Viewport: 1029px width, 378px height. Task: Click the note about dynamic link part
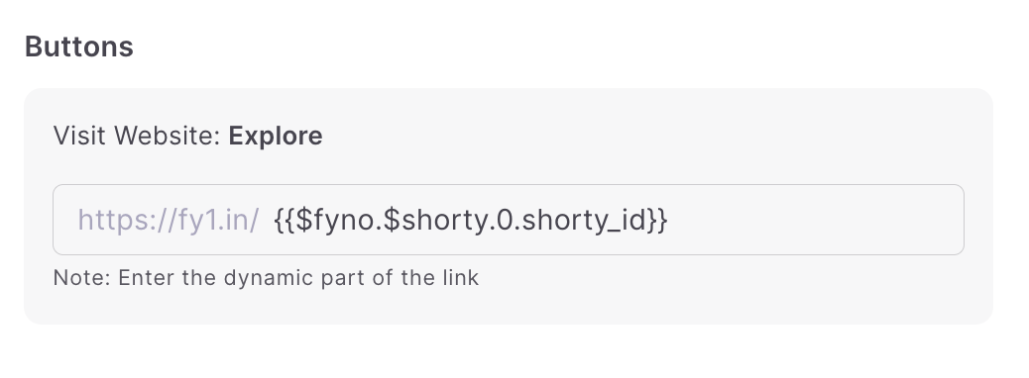[x=266, y=278]
